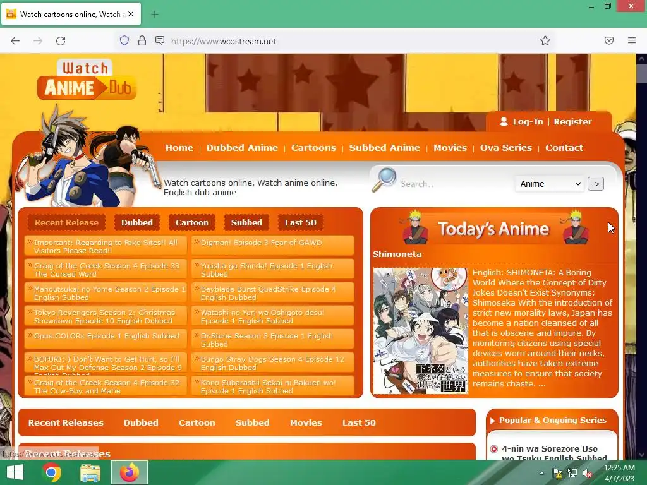Go to Dubbed Anime menu

(x=242, y=148)
